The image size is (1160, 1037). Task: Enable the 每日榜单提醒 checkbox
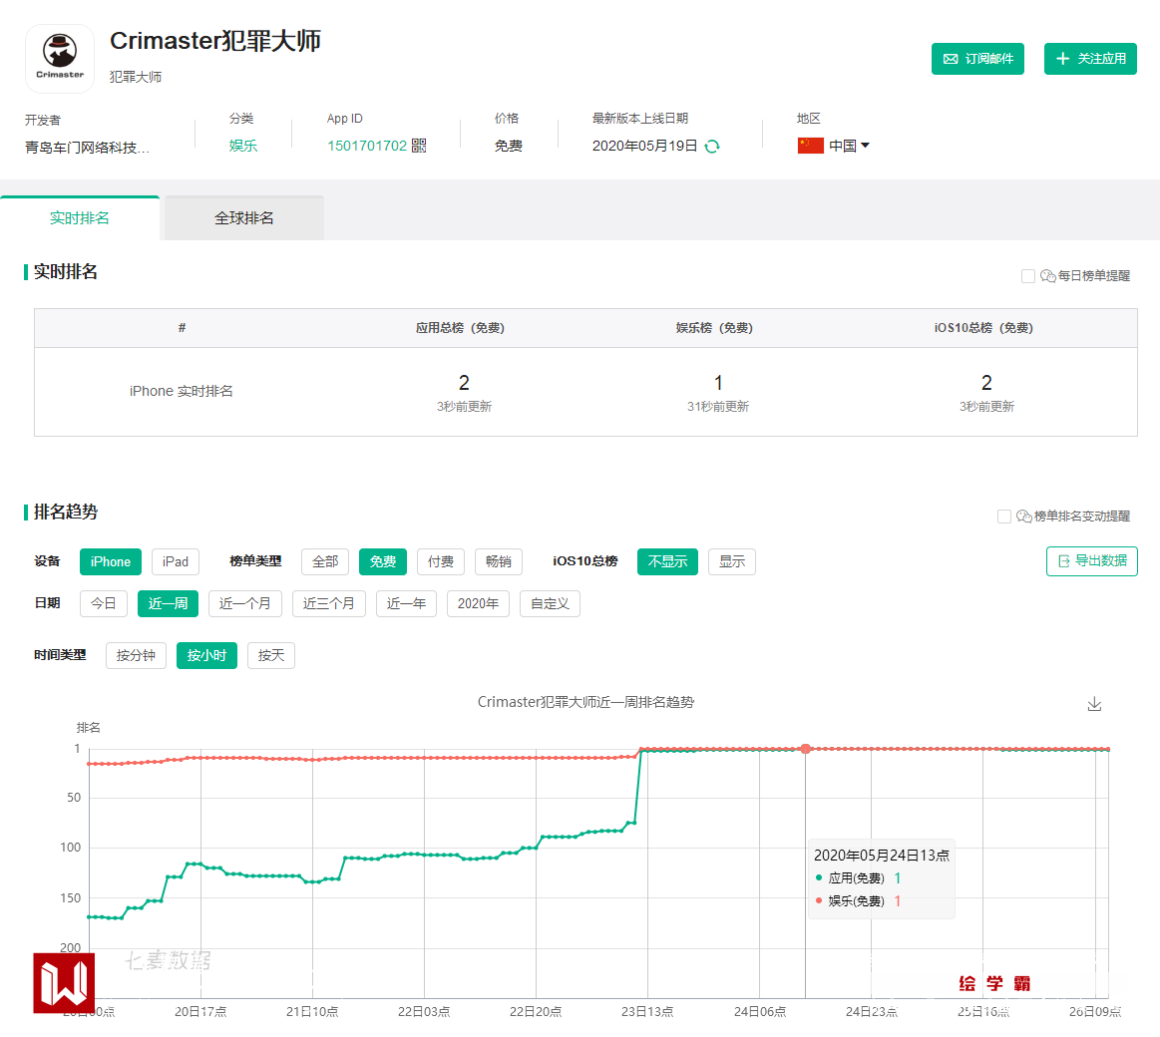click(x=1027, y=276)
